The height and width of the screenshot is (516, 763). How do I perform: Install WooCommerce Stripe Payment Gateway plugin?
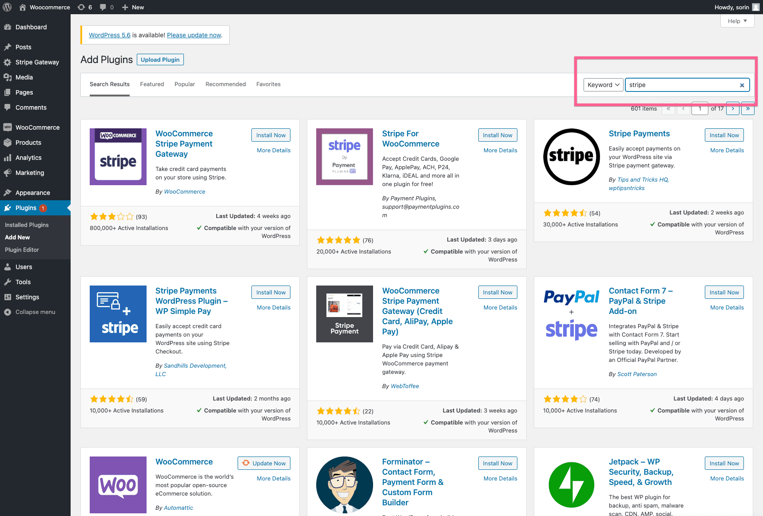click(271, 135)
